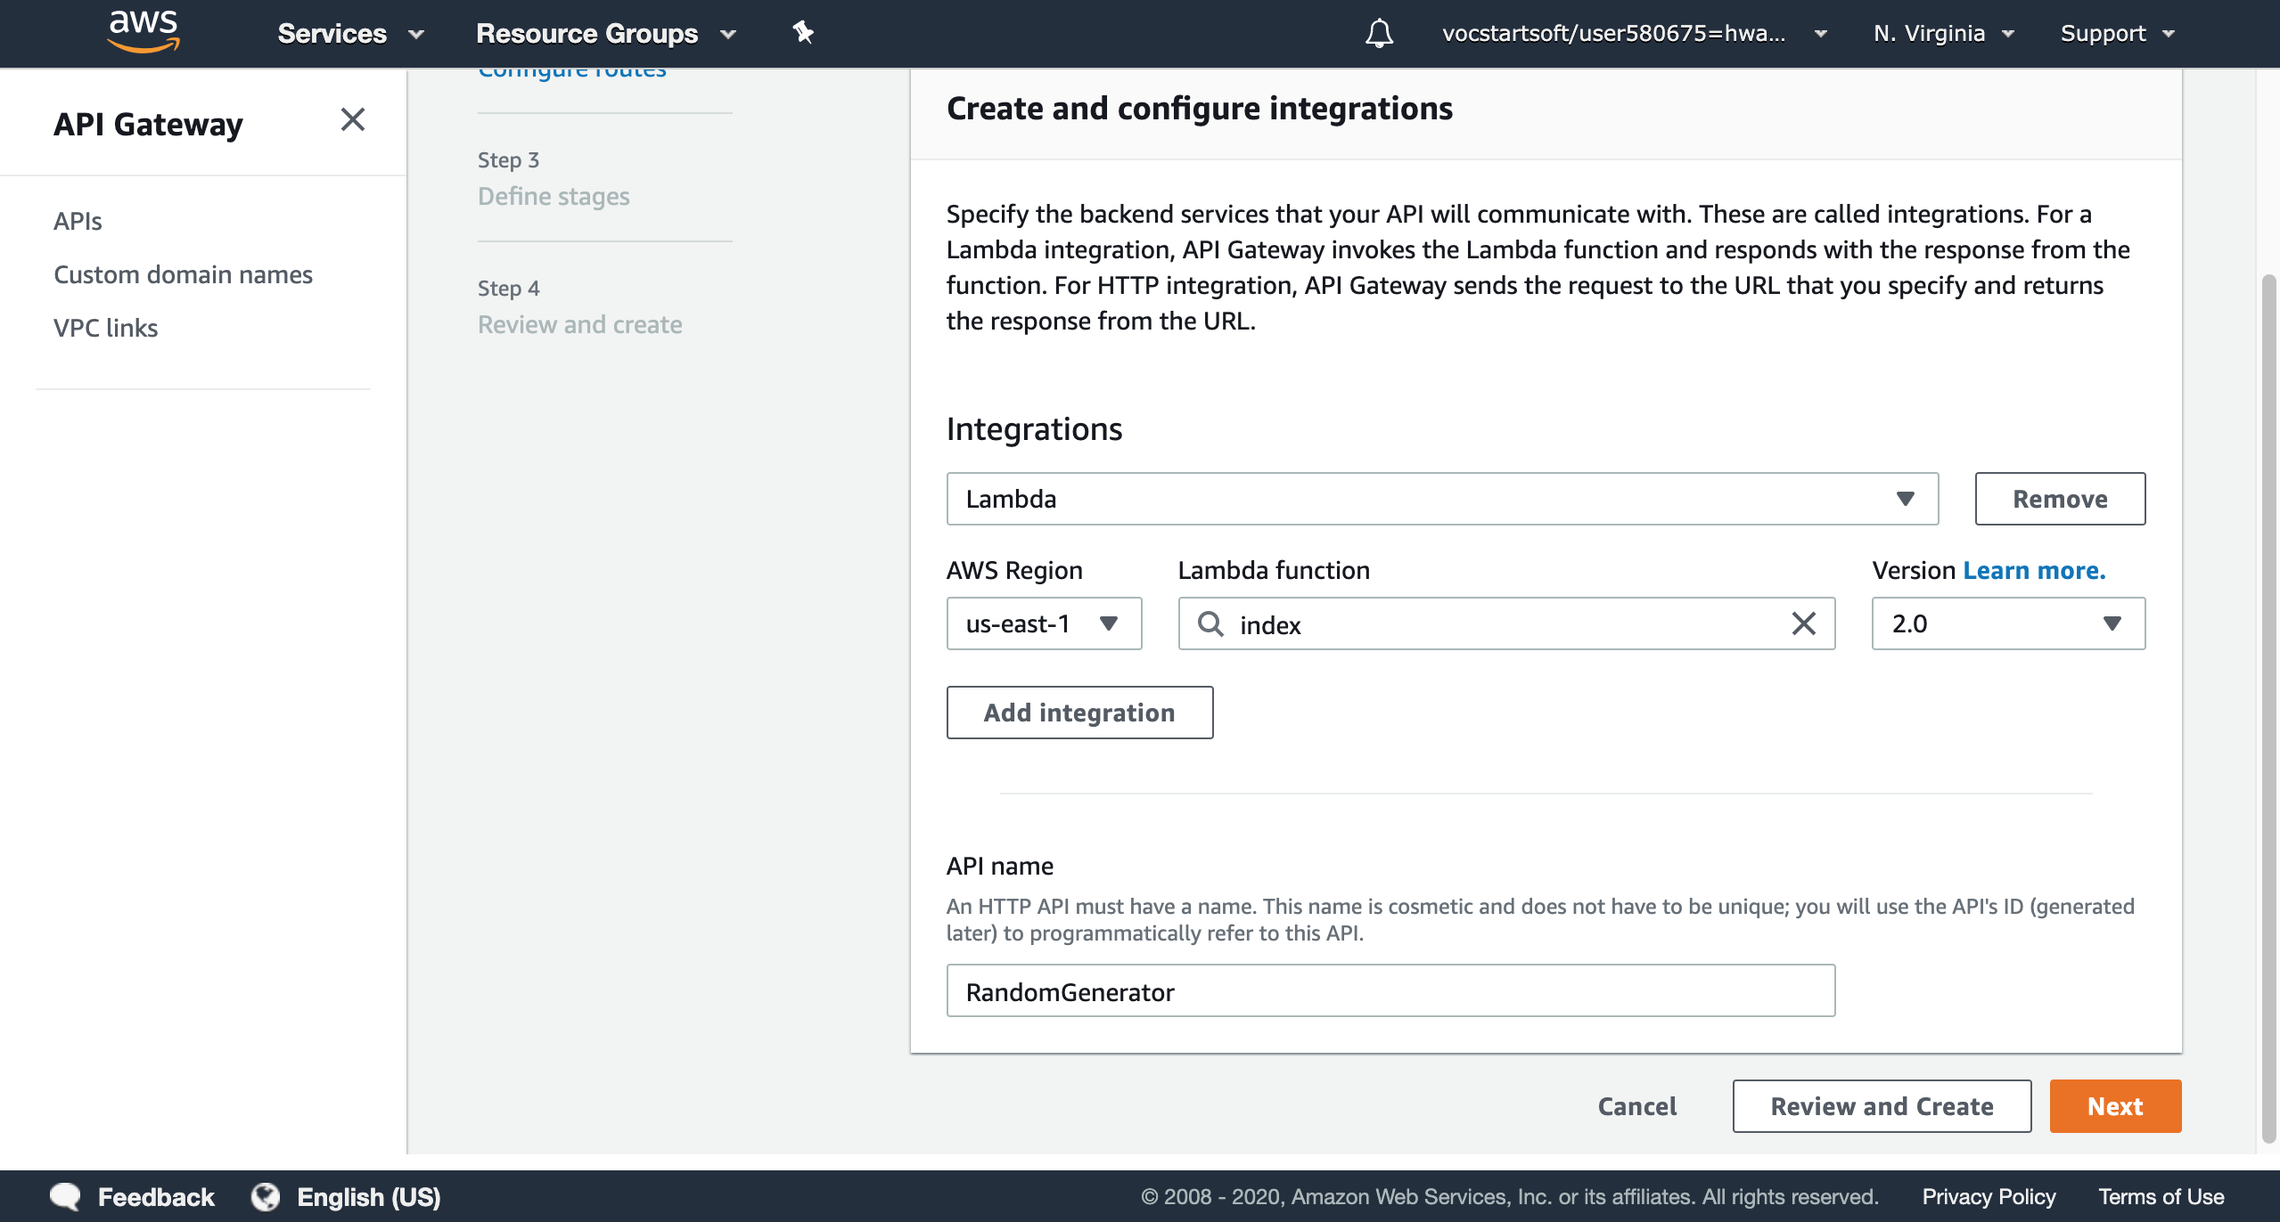This screenshot has height=1222, width=2280.
Task: Open the us-east-1 AWS Region dropdown
Action: pyautogui.click(x=1044, y=623)
